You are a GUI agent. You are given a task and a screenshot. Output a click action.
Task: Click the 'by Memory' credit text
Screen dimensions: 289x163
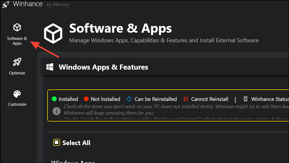[x=58, y=4]
